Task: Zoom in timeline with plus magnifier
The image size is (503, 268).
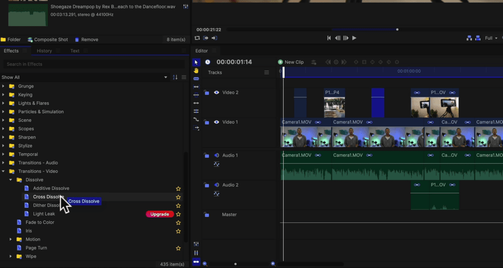Action: pyautogui.click(x=273, y=264)
